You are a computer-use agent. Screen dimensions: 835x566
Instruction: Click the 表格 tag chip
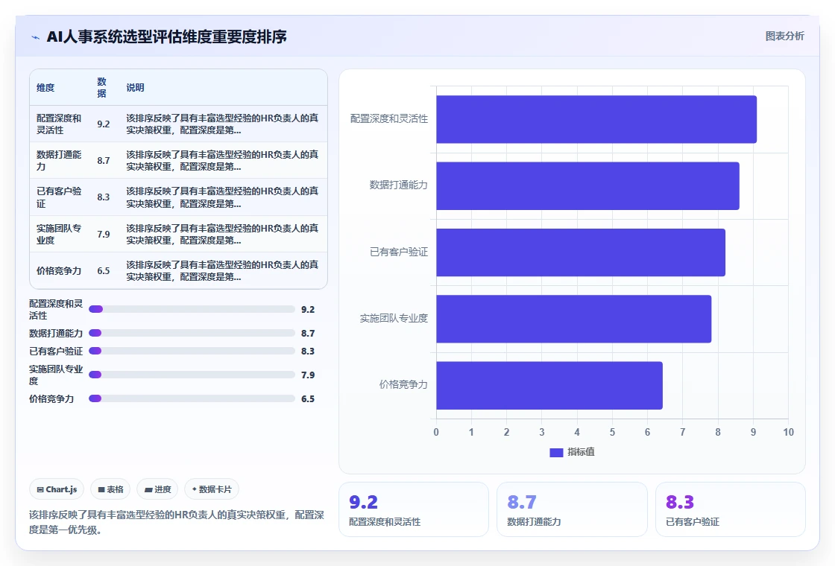(111, 489)
